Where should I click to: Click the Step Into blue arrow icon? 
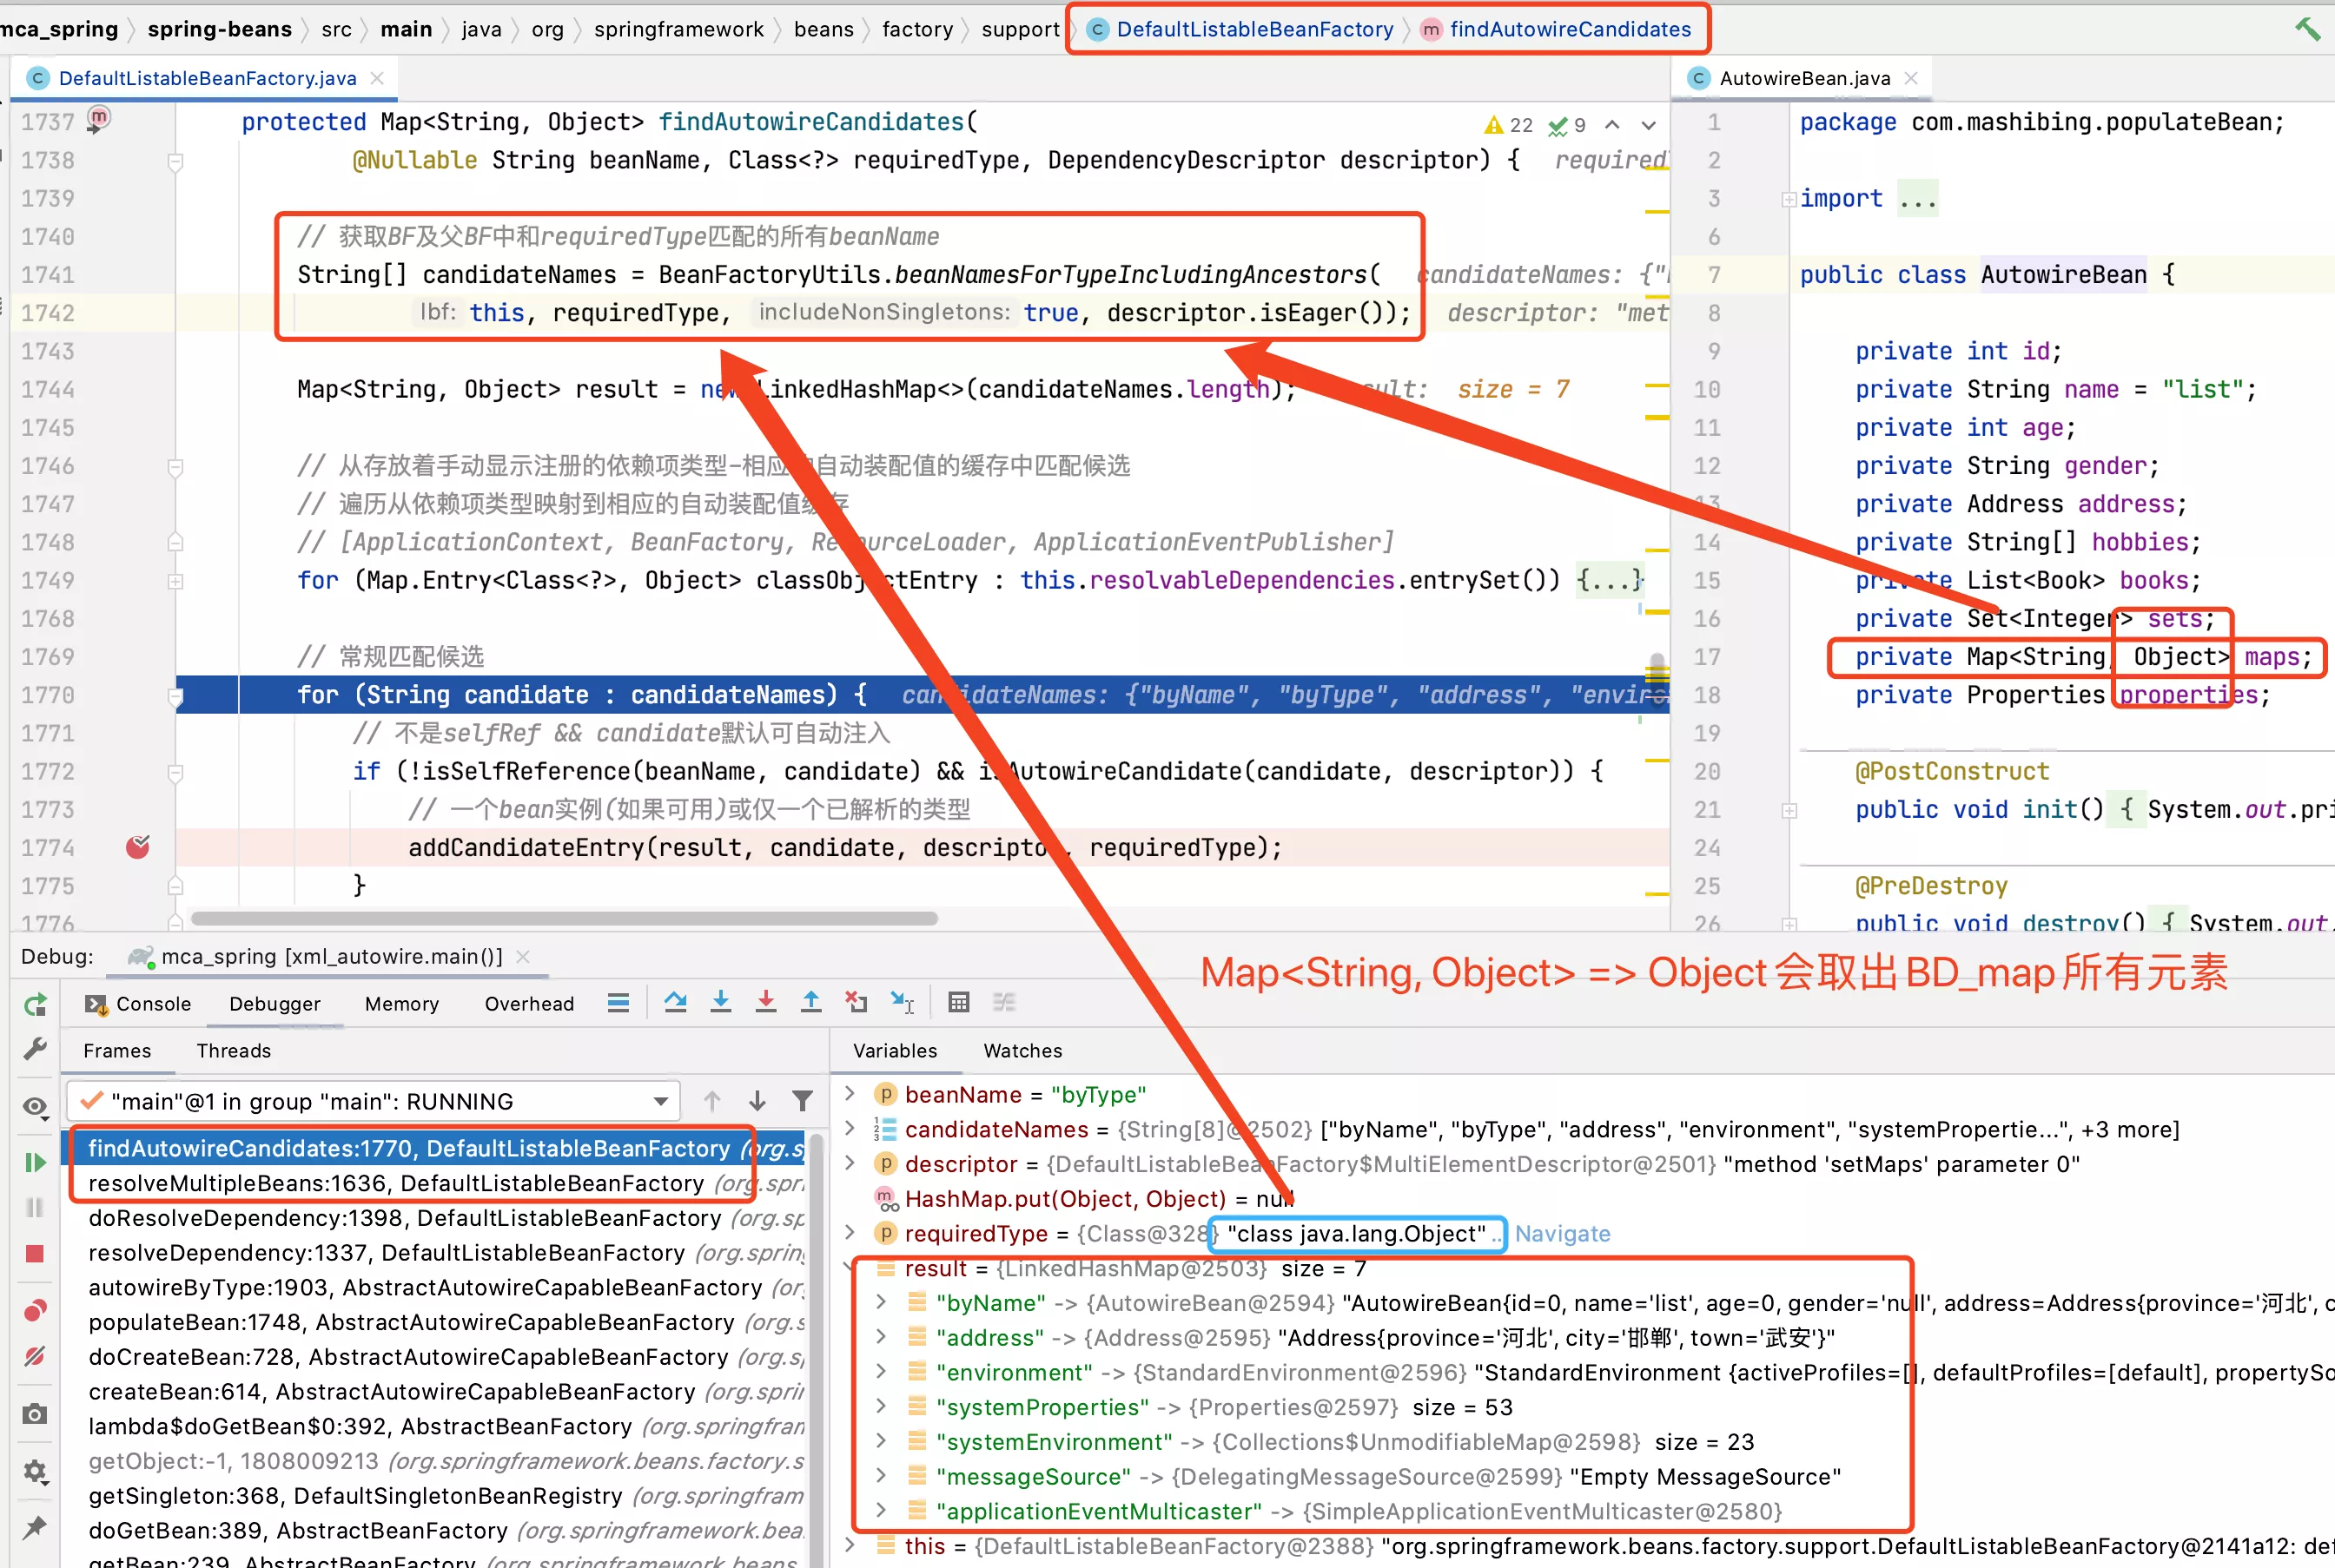pos(720,1002)
